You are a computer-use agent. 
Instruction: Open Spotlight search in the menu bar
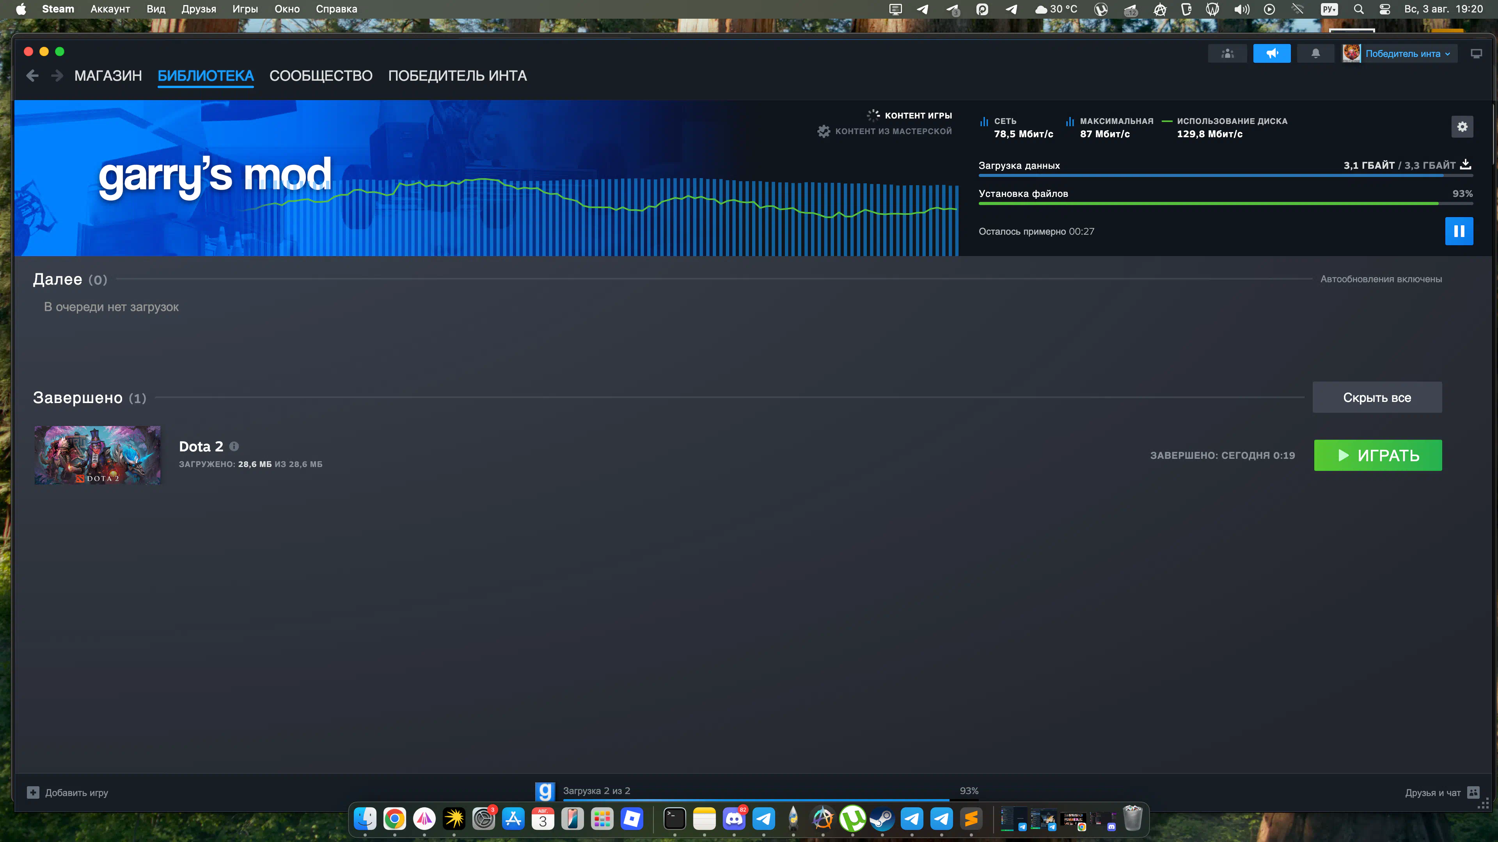pos(1358,9)
